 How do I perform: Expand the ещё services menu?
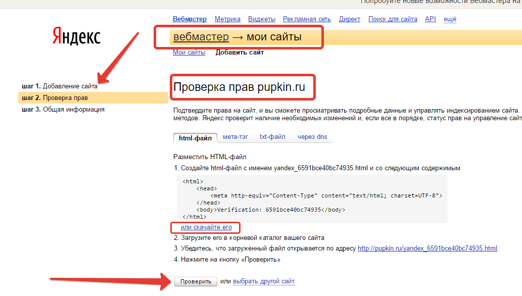(x=450, y=19)
